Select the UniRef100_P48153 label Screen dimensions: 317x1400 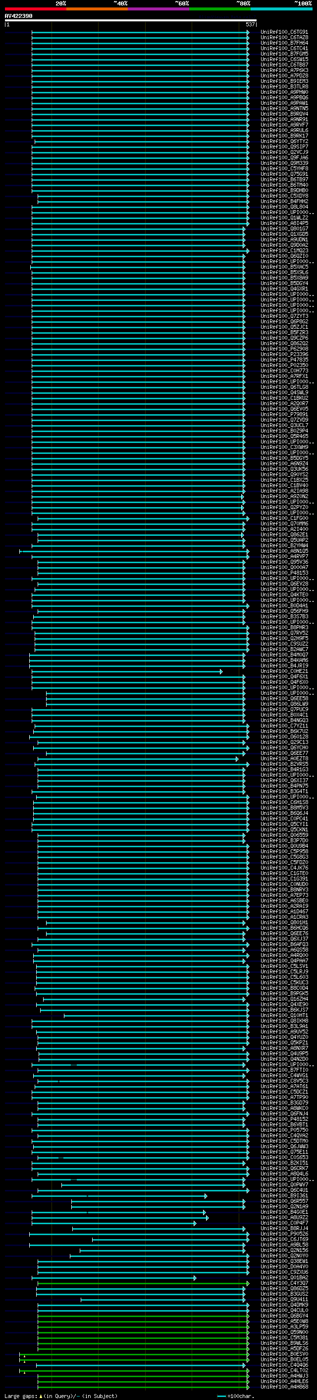point(284,573)
